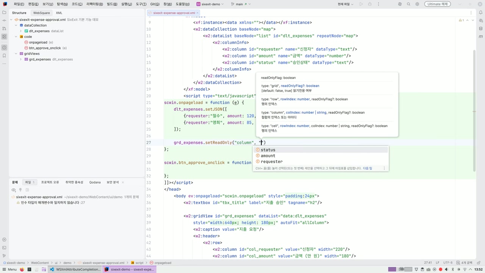The width and height of the screenshot is (485, 273).
Task: Toggle the preview icon in Problems toolbar
Action: click(27, 190)
